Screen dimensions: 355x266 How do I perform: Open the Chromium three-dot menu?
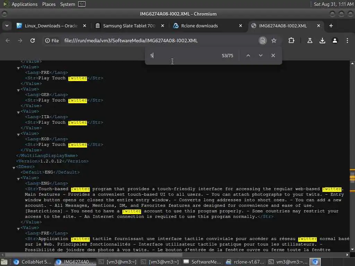[347, 41]
